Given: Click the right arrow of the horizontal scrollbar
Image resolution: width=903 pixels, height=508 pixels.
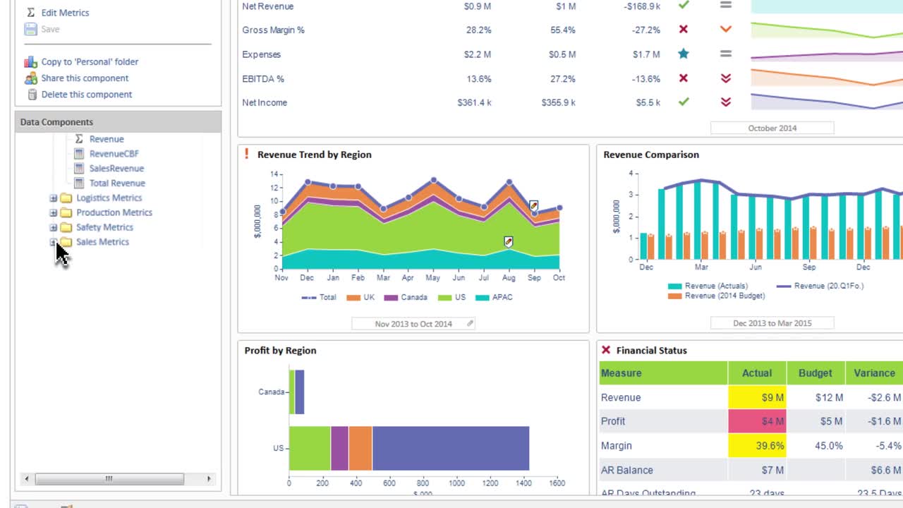Looking at the screenshot, I should point(208,479).
